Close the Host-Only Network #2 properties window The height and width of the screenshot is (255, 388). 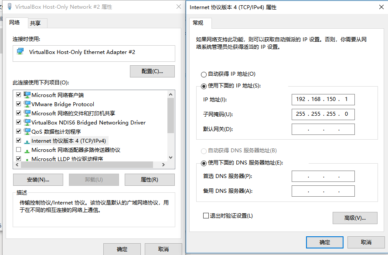[179, 7]
